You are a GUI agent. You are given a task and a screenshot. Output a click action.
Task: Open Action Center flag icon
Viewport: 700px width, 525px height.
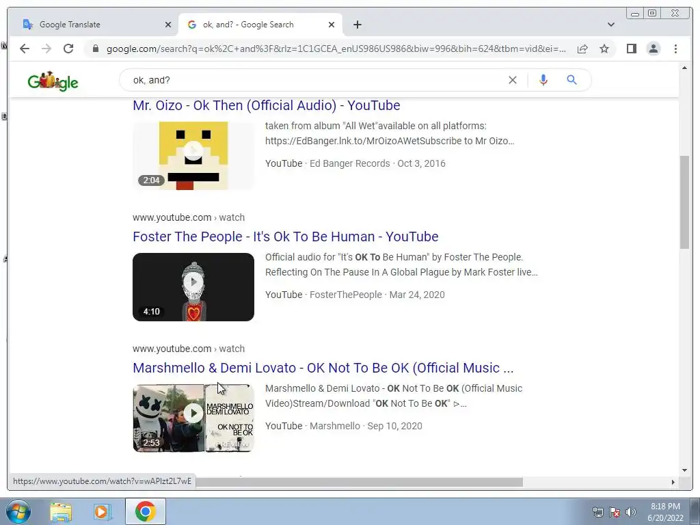(x=615, y=512)
